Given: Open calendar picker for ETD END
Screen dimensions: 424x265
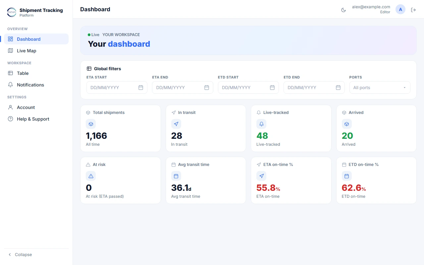Looking at the screenshot, I should click(338, 87).
